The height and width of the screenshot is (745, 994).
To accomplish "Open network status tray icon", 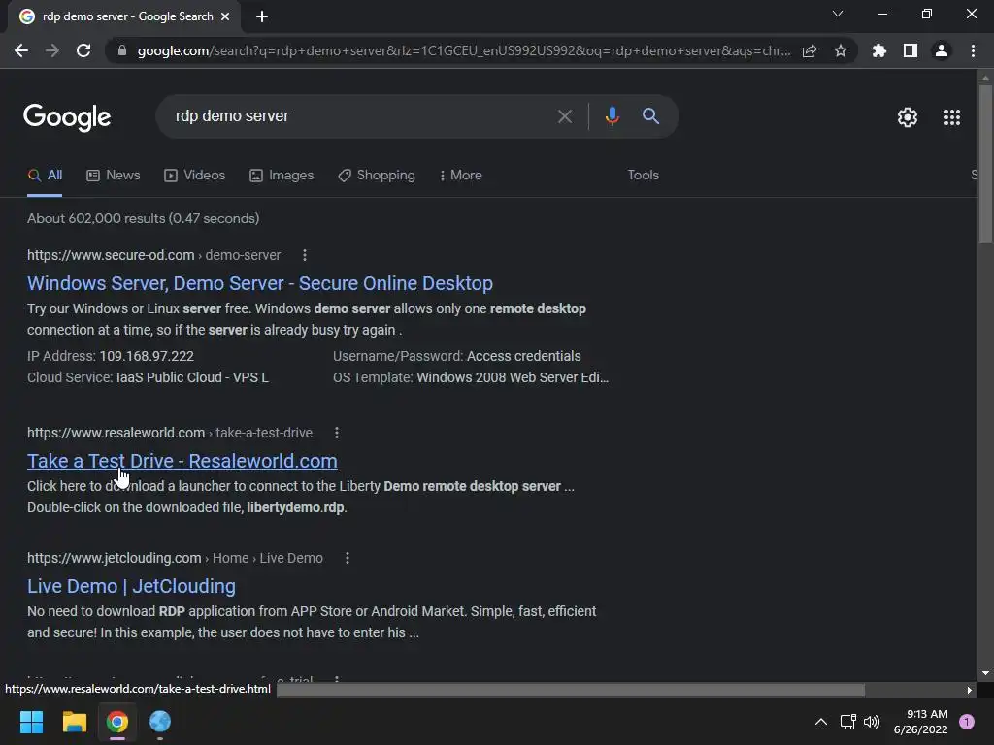I will point(848,722).
